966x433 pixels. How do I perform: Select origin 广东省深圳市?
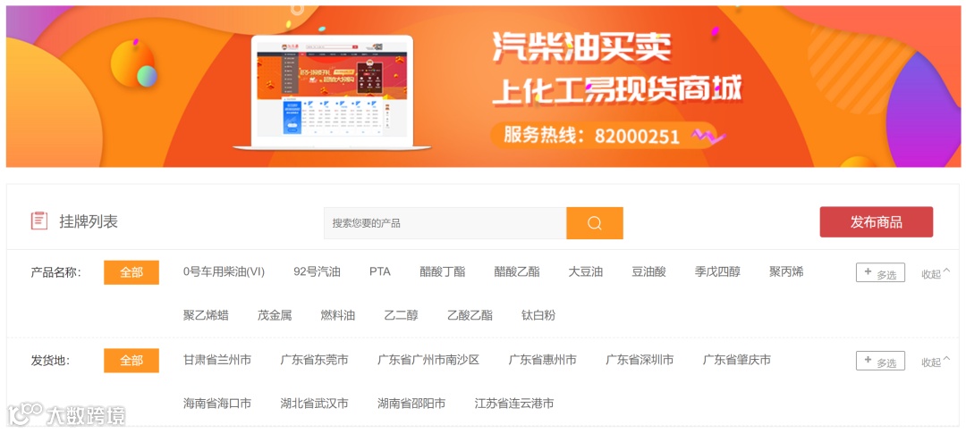pyautogui.click(x=640, y=360)
